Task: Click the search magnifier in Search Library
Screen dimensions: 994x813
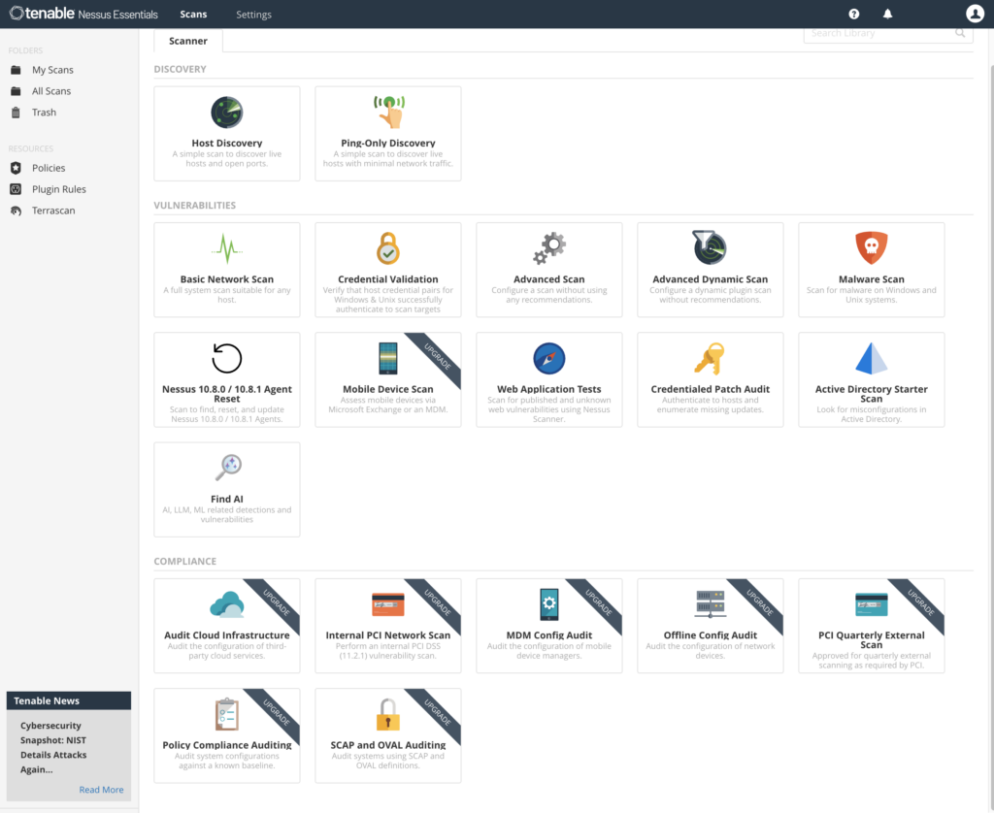Action: tap(960, 33)
